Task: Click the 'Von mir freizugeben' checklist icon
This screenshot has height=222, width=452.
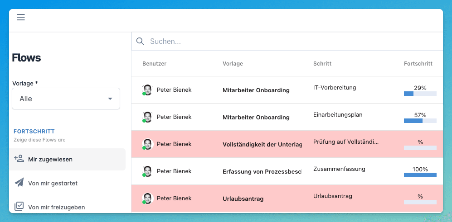Action: [19, 207]
